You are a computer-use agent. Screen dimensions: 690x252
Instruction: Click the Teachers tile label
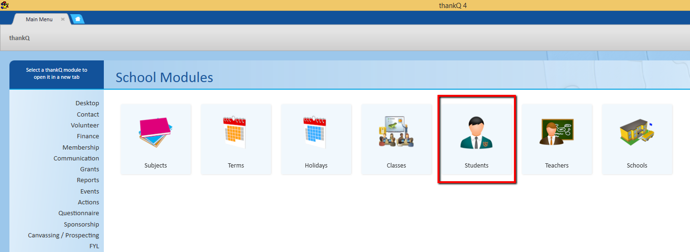point(557,166)
